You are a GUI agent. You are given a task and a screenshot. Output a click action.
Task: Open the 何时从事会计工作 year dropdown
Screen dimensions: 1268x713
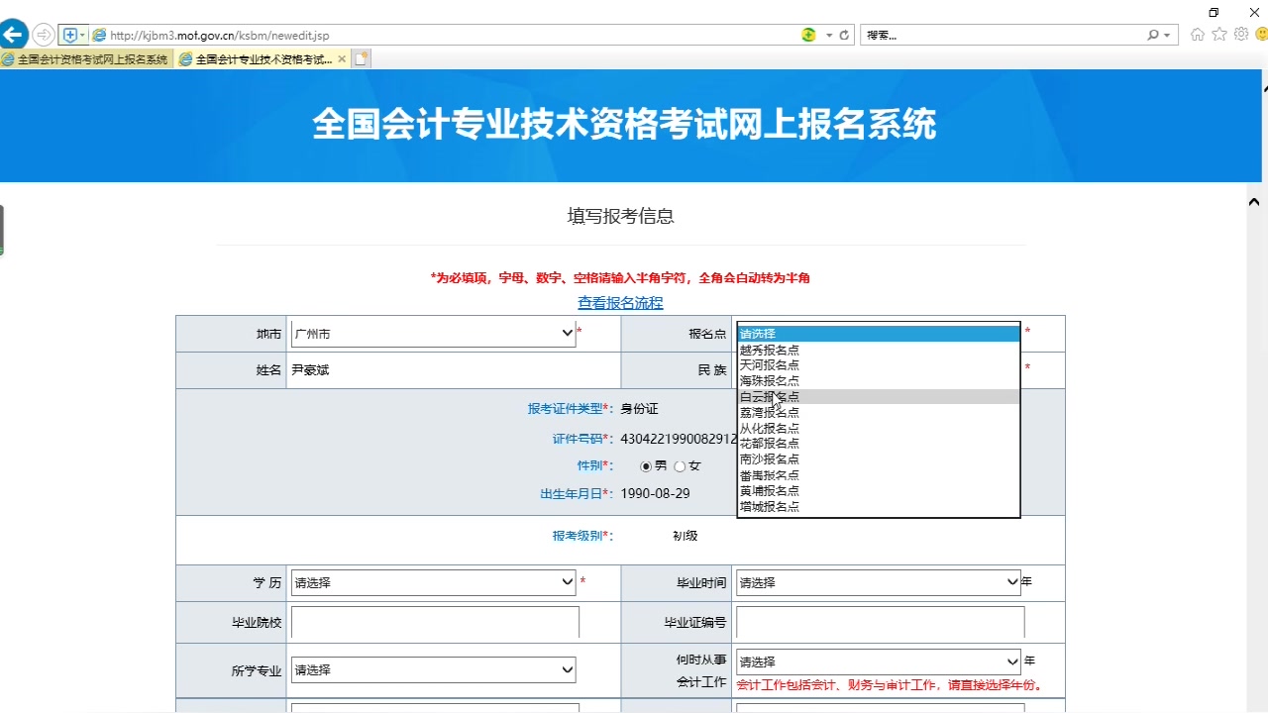point(878,662)
